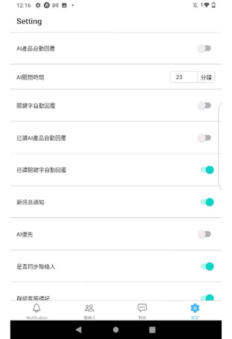Screen dimensions: 232x339
Task: Focus the AI關閉時間 field showing 23
Action: pos(183,77)
